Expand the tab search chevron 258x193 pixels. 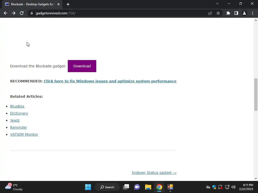[x=217, y=4]
